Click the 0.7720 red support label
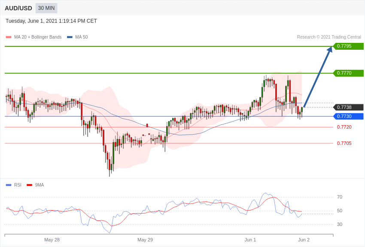This screenshot has width=365, height=247. click(344, 127)
